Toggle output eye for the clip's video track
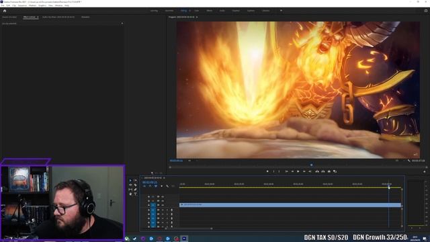The height and width of the screenshot is (242, 430). click(x=163, y=205)
